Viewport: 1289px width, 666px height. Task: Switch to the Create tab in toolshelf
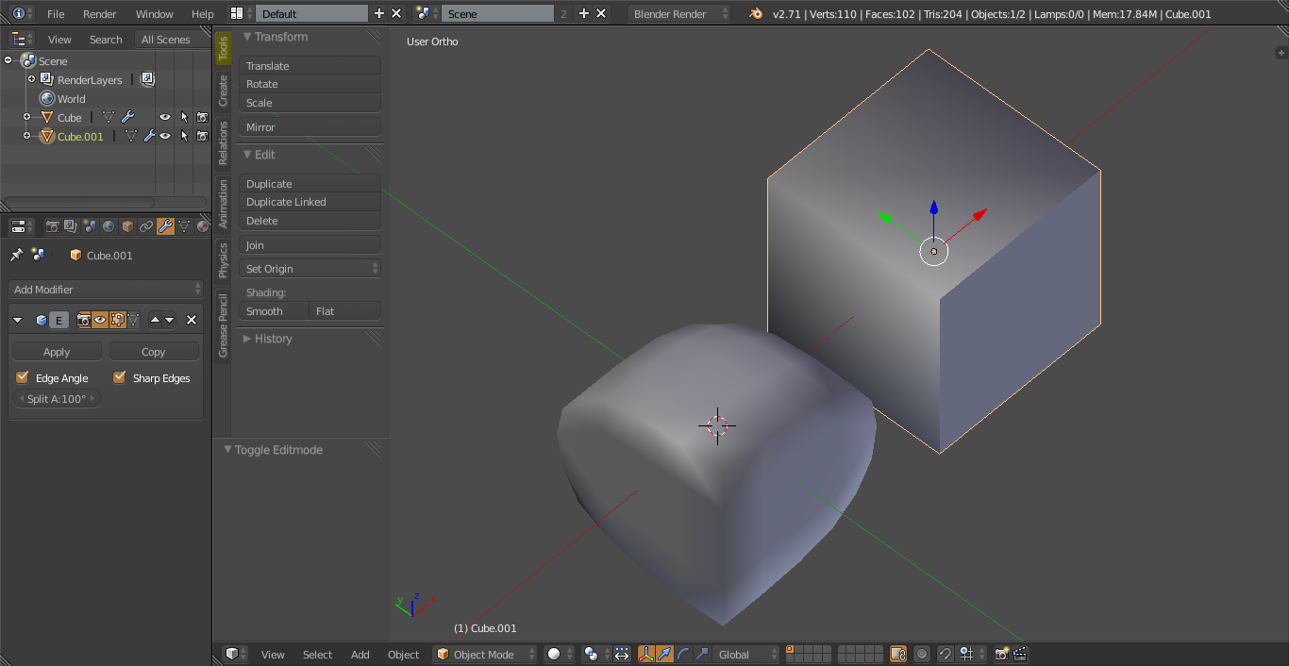(223, 91)
